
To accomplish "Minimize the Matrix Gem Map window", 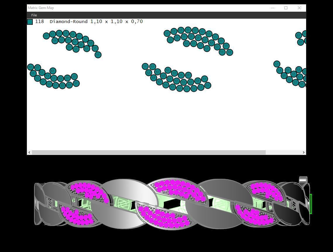I will click(273, 8).
